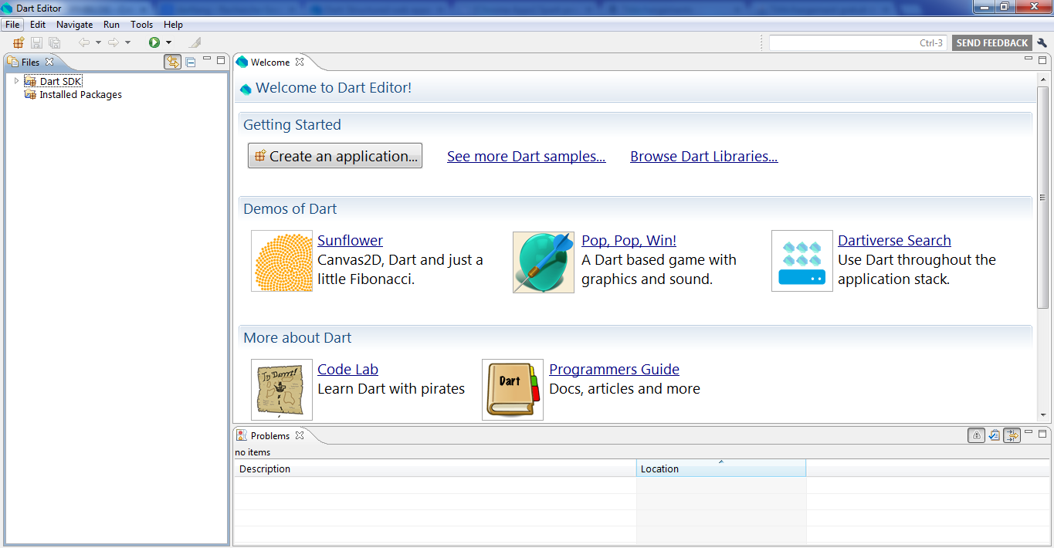The height and width of the screenshot is (548, 1054).
Task: Minimize the Welcome editor area
Action: coord(1029,59)
